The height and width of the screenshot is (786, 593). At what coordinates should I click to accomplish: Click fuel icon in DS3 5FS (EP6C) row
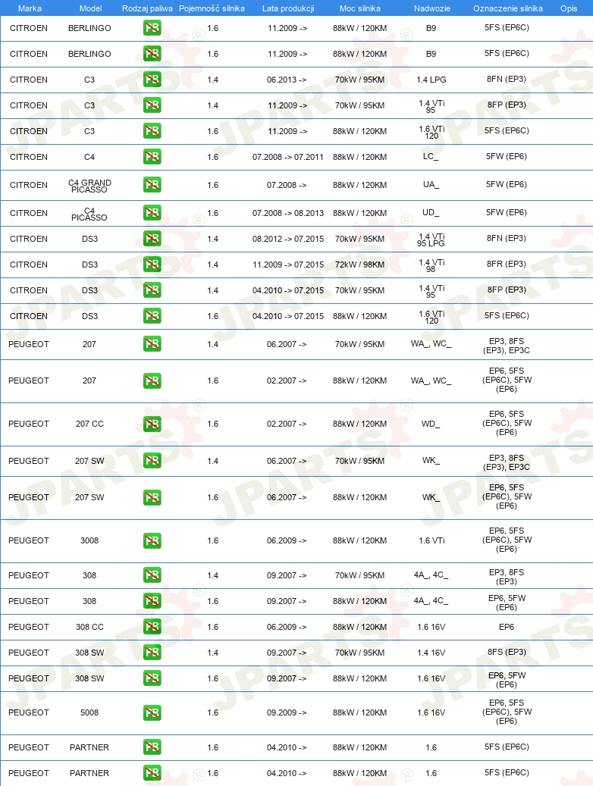pyautogui.click(x=152, y=316)
